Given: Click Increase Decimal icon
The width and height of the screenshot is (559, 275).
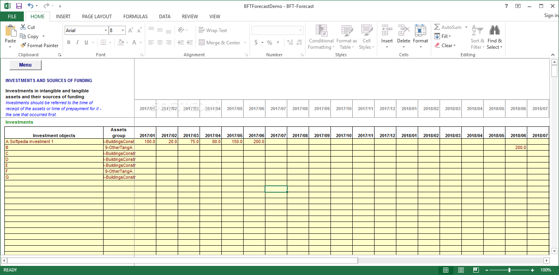Looking at the screenshot, I should [290, 42].
